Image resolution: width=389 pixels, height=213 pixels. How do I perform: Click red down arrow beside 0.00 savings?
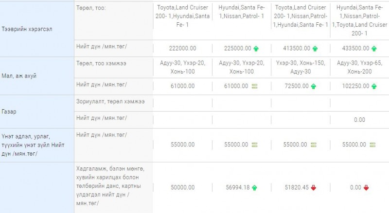pyautogui.click(x=366, y=188)
